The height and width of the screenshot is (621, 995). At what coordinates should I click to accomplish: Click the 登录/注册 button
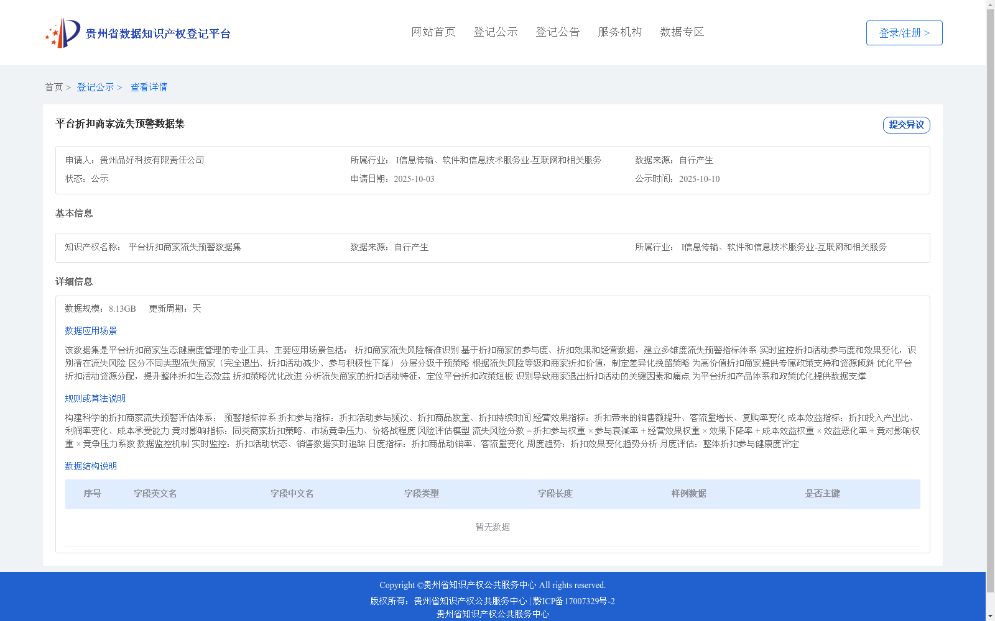click(x=904, y=33)
